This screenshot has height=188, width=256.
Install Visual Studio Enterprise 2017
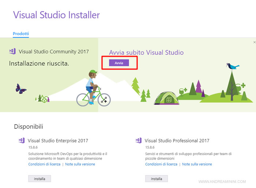pos(39,179)
